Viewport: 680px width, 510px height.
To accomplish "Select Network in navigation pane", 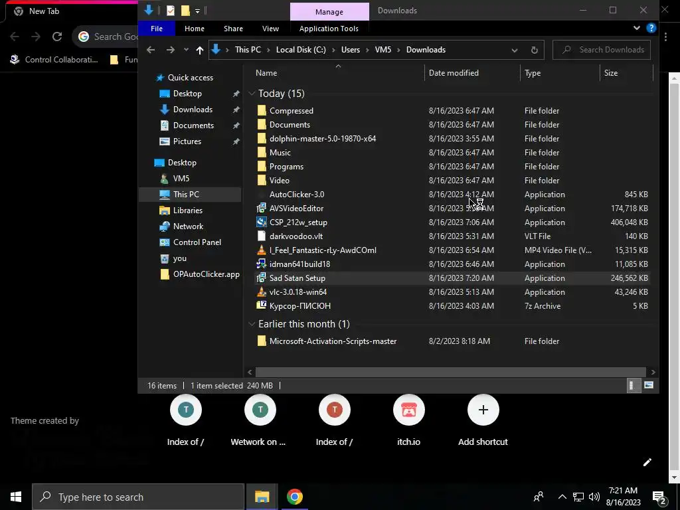I will (x=188, y=226).
